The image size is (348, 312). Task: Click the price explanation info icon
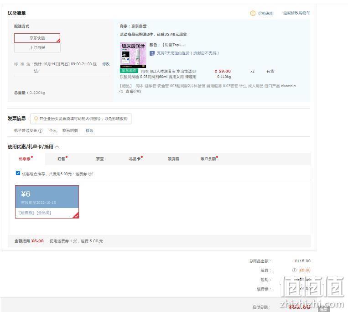253,13
